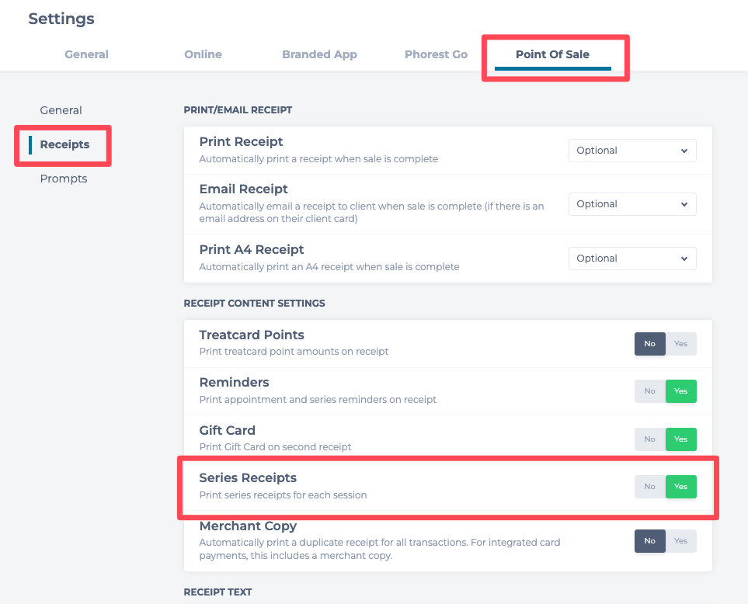Click the Gift Card Yes option

tap(681, 439)
